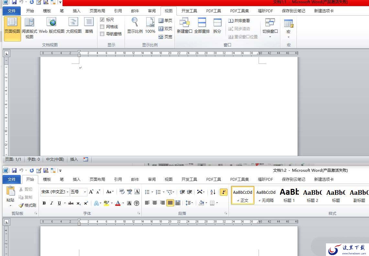Click New Window button
Image resolution: width=369 pixels, height=256 pixels.
184,26
